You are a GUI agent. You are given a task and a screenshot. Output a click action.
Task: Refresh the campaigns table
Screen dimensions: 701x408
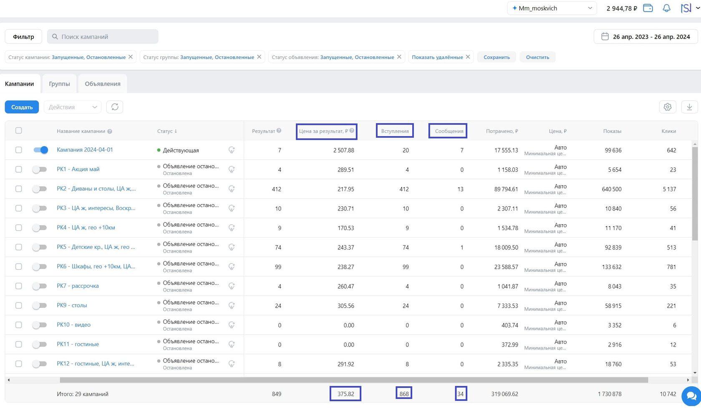pos(115,107)
